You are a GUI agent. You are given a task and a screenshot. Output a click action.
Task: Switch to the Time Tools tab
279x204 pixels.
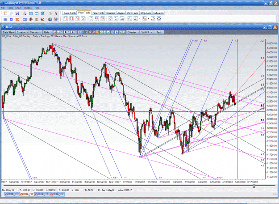pyautogui.click(x=98, y=13)
